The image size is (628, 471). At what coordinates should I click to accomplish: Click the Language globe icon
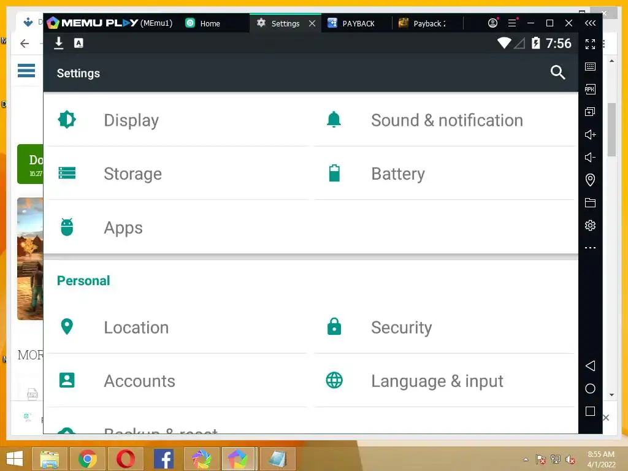tap(334, 380)
